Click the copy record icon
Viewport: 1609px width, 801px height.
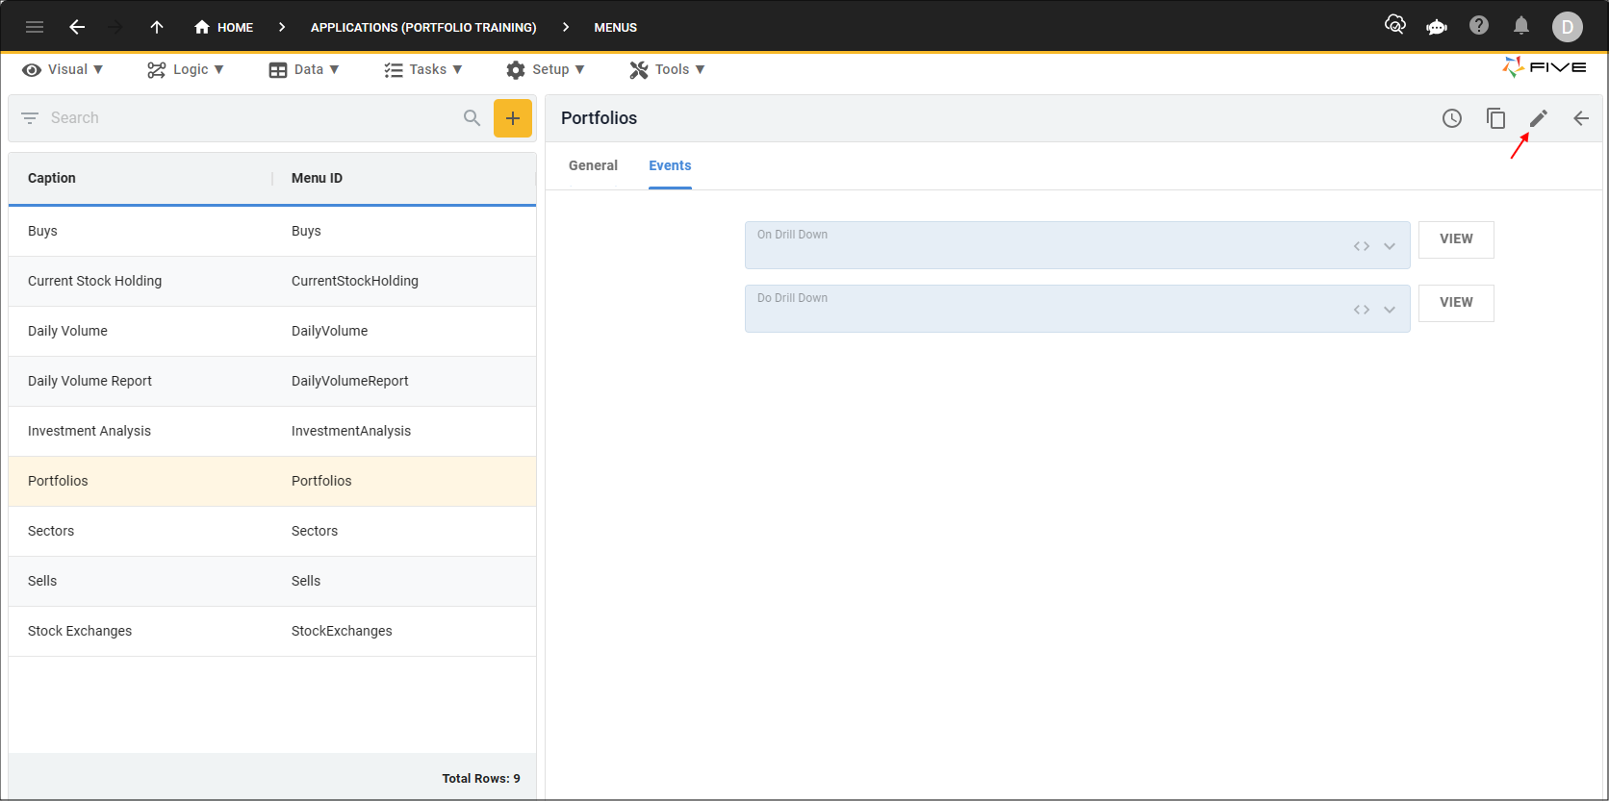tap(1495, 118)
